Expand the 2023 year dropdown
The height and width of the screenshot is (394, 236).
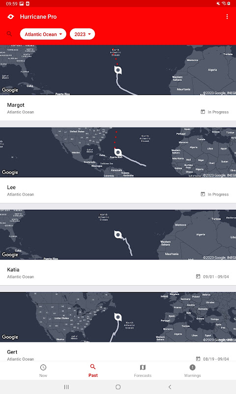[82, 34]
